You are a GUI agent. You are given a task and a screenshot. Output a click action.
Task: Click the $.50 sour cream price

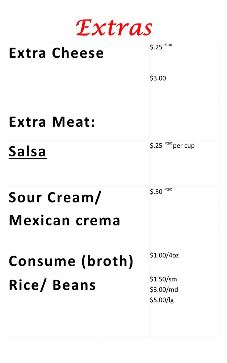tap(156, 192)
